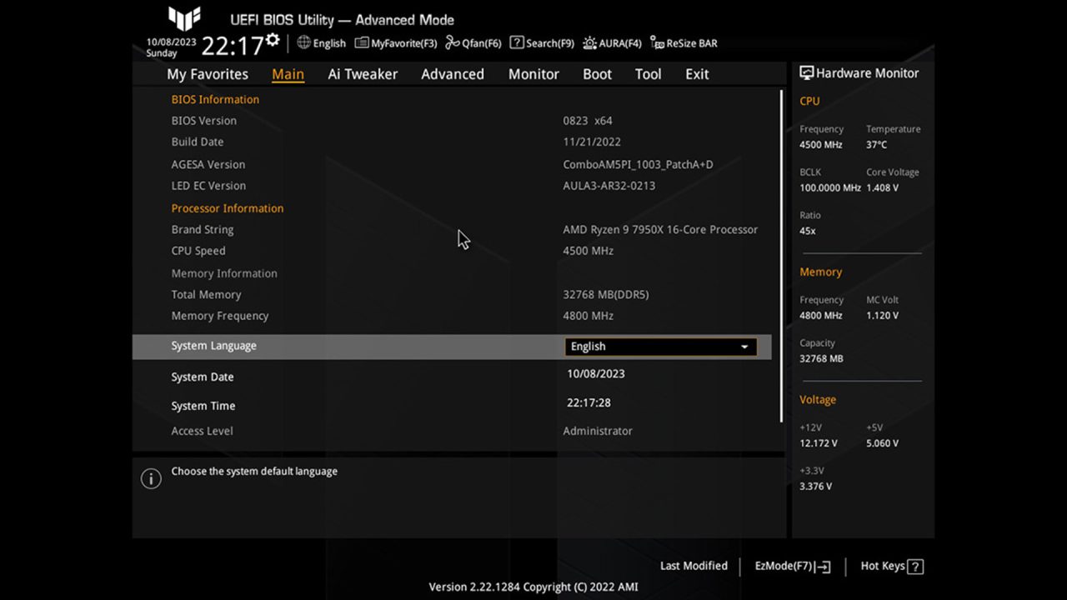Open the English language selector in top bar
The image size is (1067, 600).
coord(321,43)
